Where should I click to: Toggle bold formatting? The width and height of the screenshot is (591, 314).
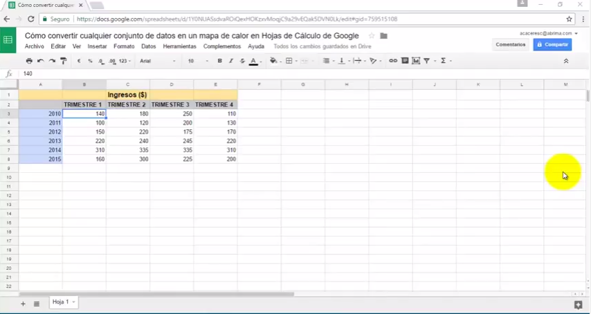[x=220, y=61]
